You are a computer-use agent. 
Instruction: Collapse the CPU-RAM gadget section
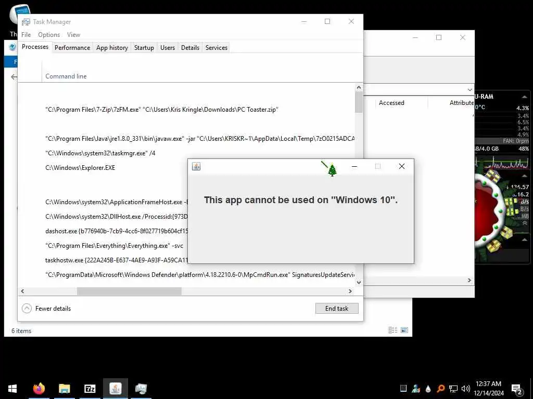(x=525, y=97)
